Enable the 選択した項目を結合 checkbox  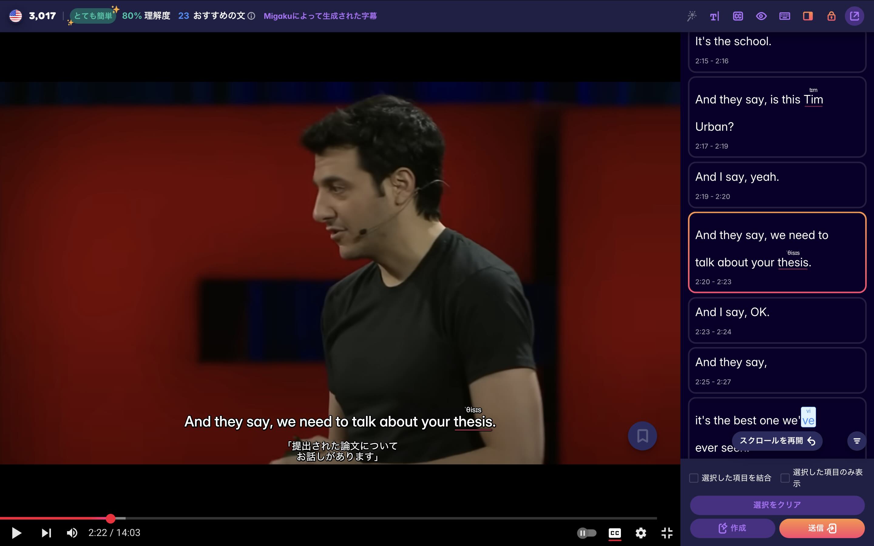click(x=694, y=477)
